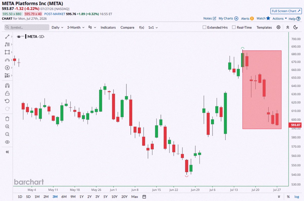Screen dimensions: 304x201
Task: Select the rectangle shape drawing tool
Action: click(x=7, y=52)
